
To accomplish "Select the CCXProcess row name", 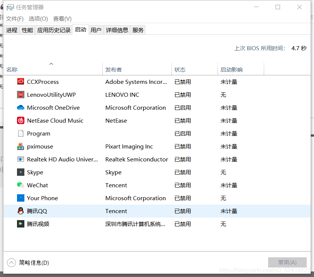I will click(x=43, y=82).
